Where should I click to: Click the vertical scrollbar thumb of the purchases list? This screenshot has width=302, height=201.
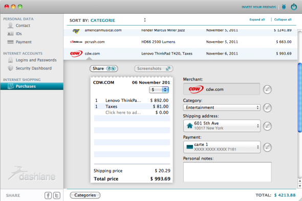point(299,97)
